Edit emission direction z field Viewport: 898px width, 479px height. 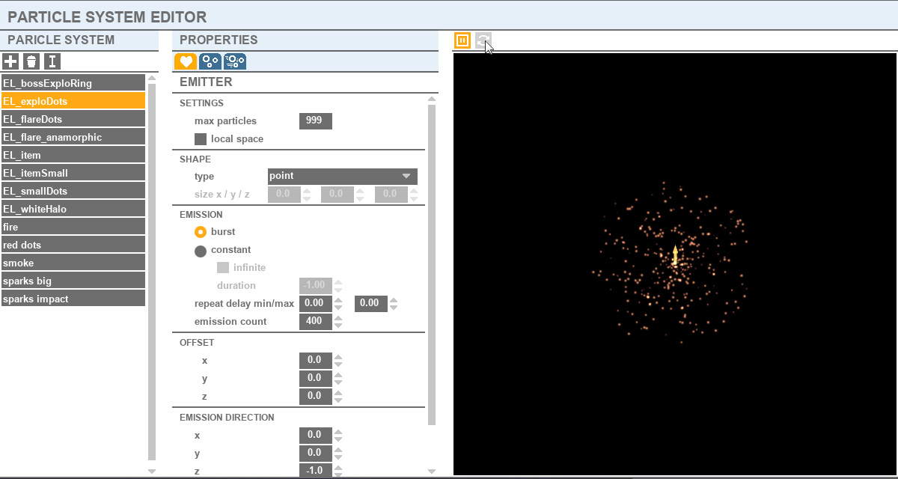click(316, 471)
